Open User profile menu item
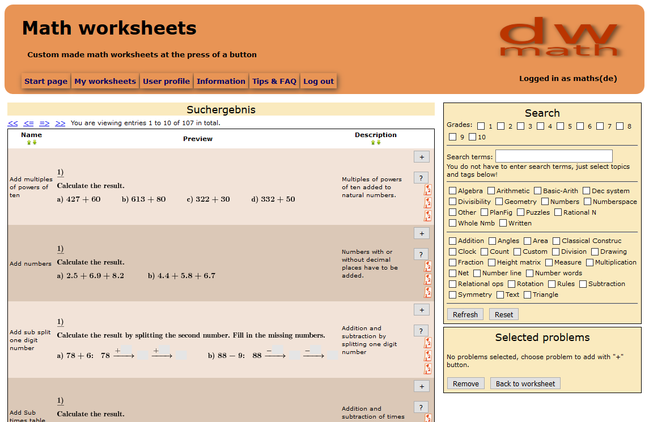 167,81
